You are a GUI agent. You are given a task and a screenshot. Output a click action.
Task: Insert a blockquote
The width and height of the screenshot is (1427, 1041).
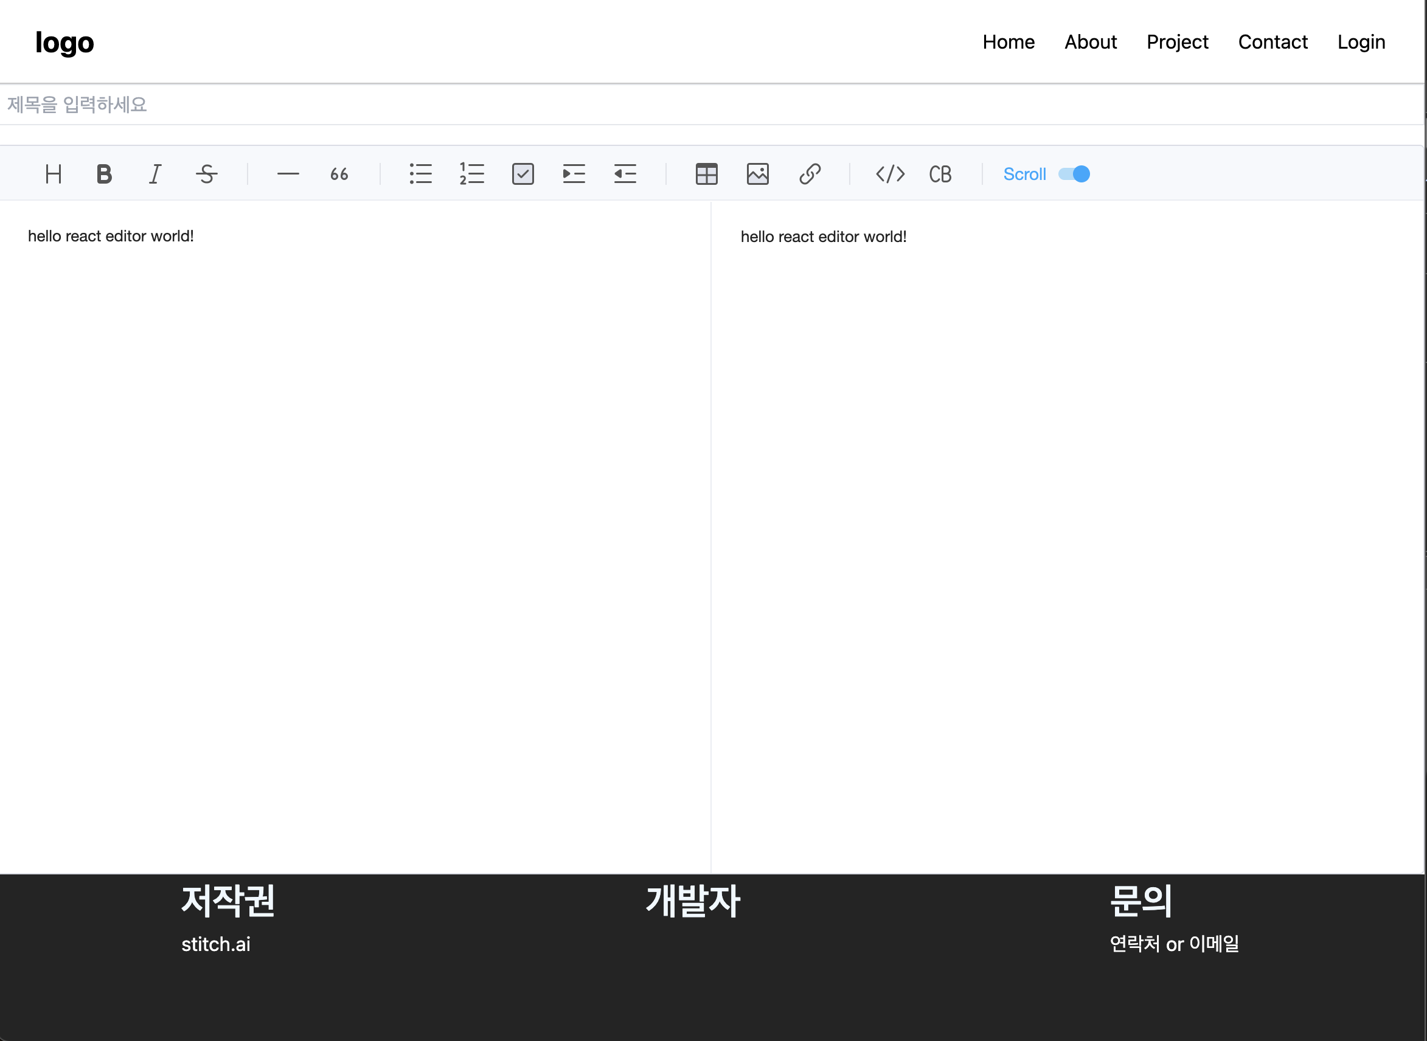[339, 174]
